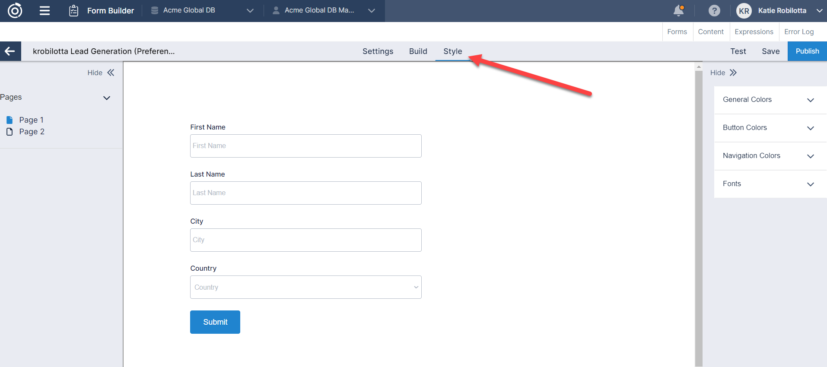The image size is (827, 367).
Task: Open the hamburger main menu
Action: coord(45,10)
